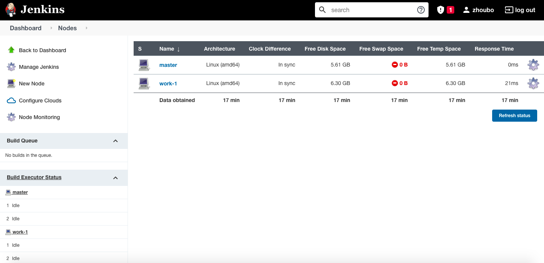
Task: Click work-1 computer icon in executor list
Action: (8, 232)
